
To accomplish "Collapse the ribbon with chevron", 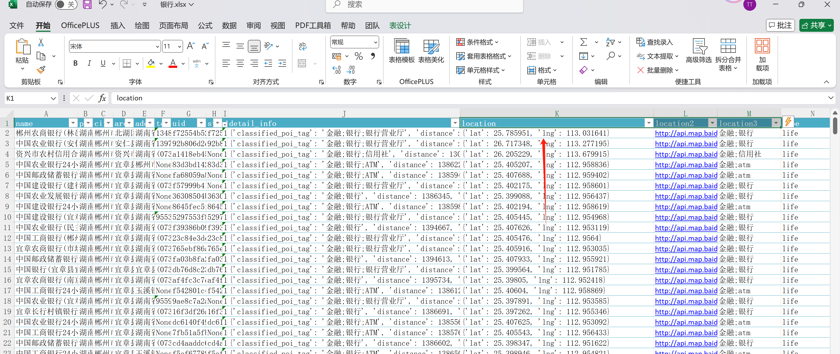I will tap(826, 82).
